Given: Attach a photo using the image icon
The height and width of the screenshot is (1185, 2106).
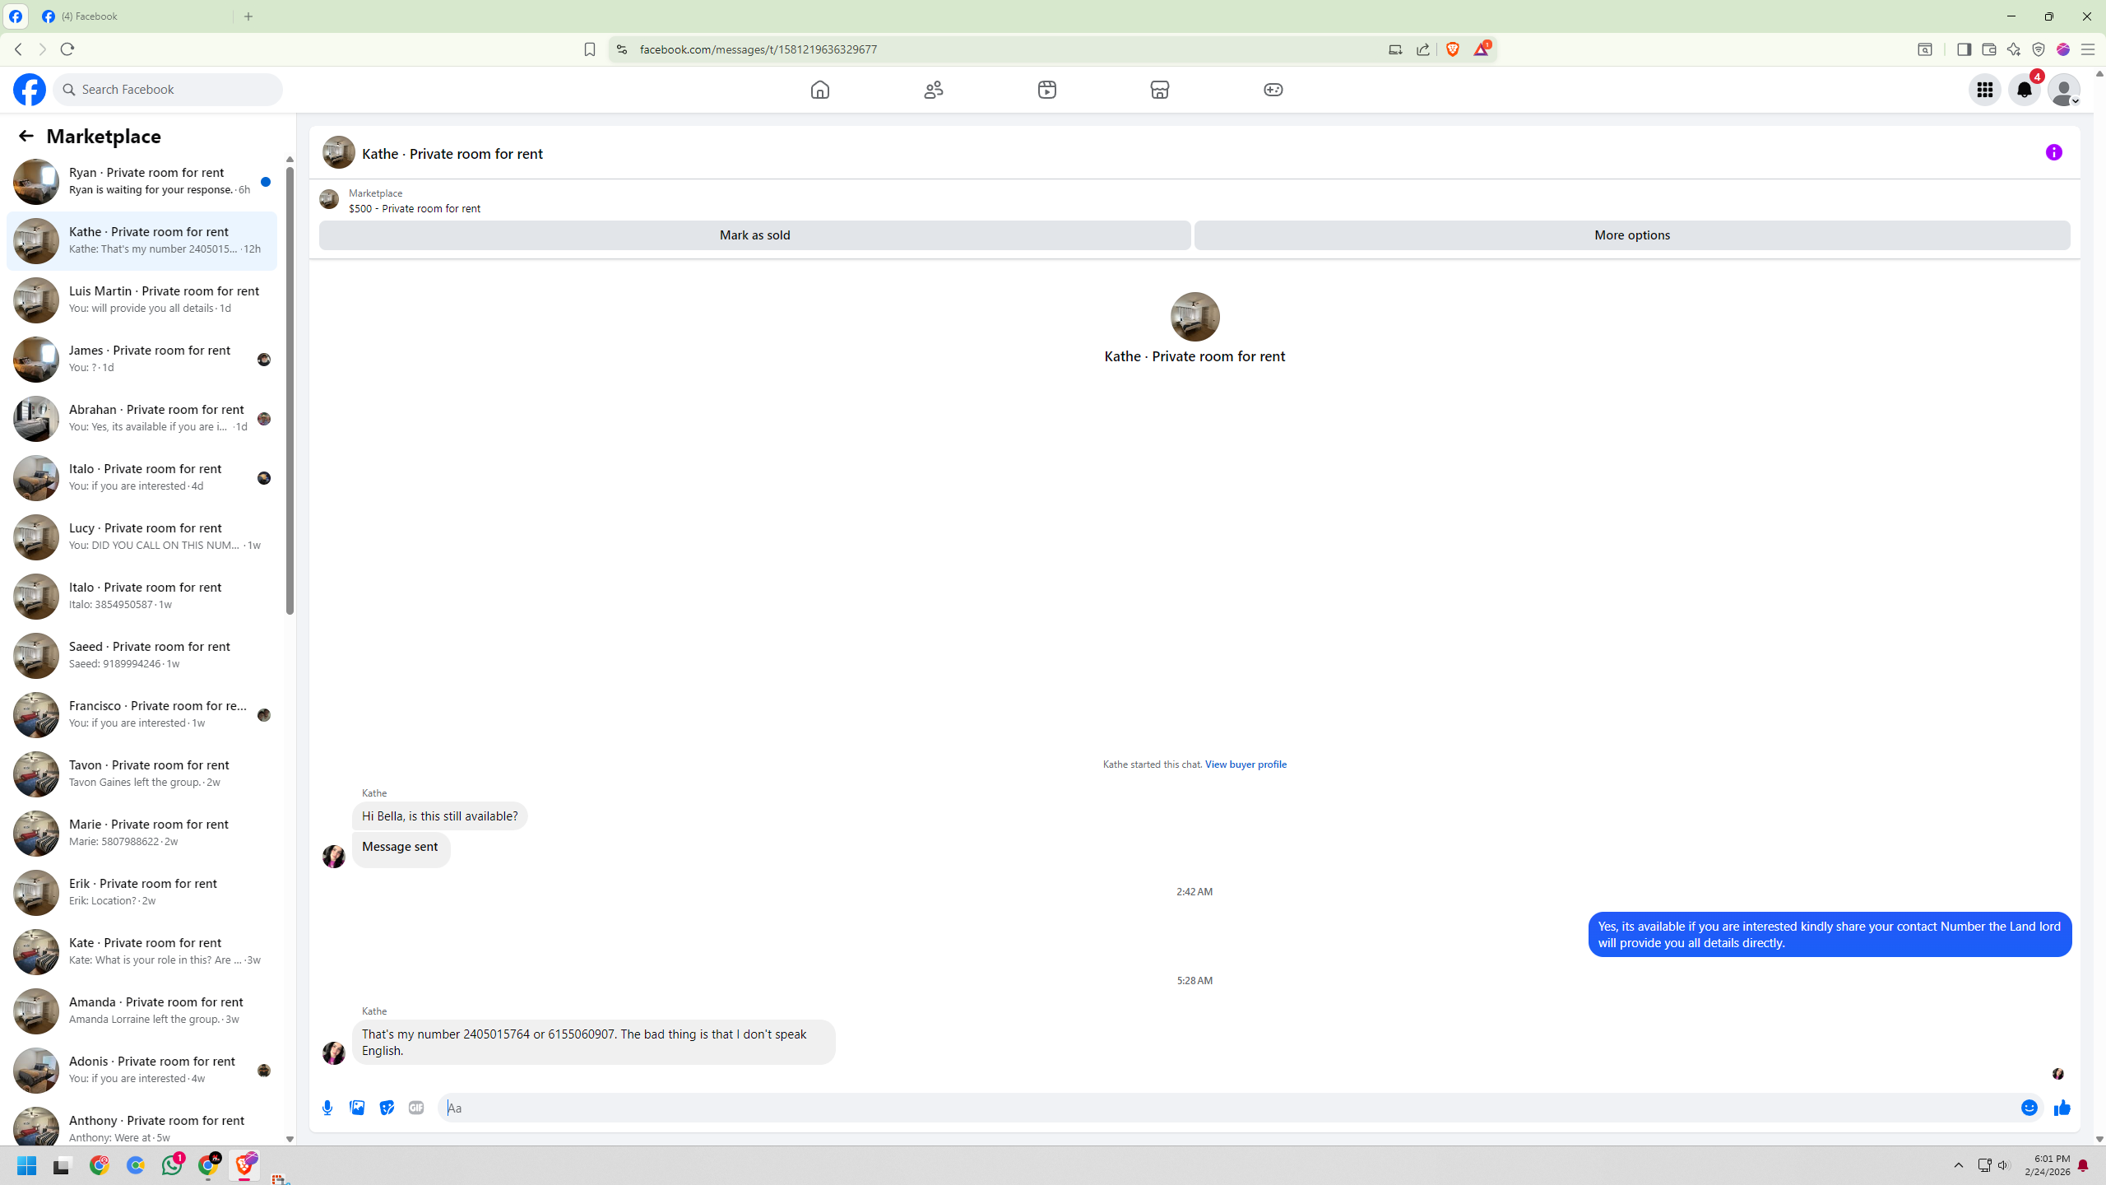Looking at the screenshot, I should coord(357,1108).
